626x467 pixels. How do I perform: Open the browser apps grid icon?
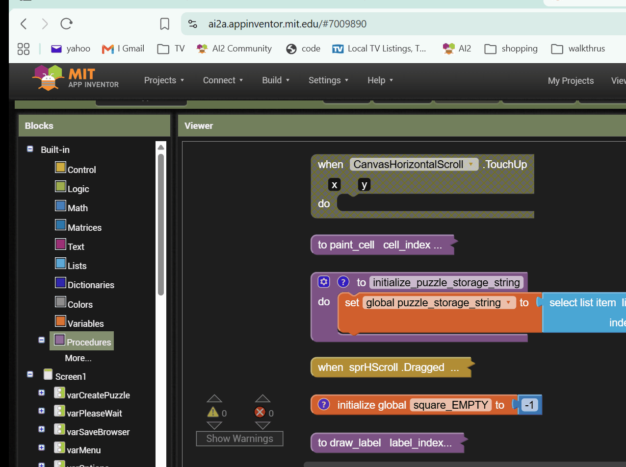point(24,49)
